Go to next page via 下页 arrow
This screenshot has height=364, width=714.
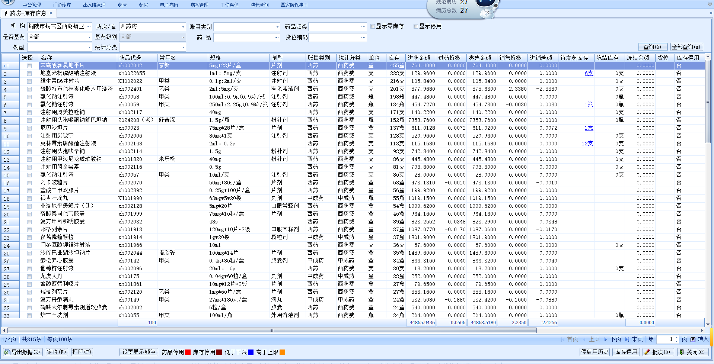606,339
